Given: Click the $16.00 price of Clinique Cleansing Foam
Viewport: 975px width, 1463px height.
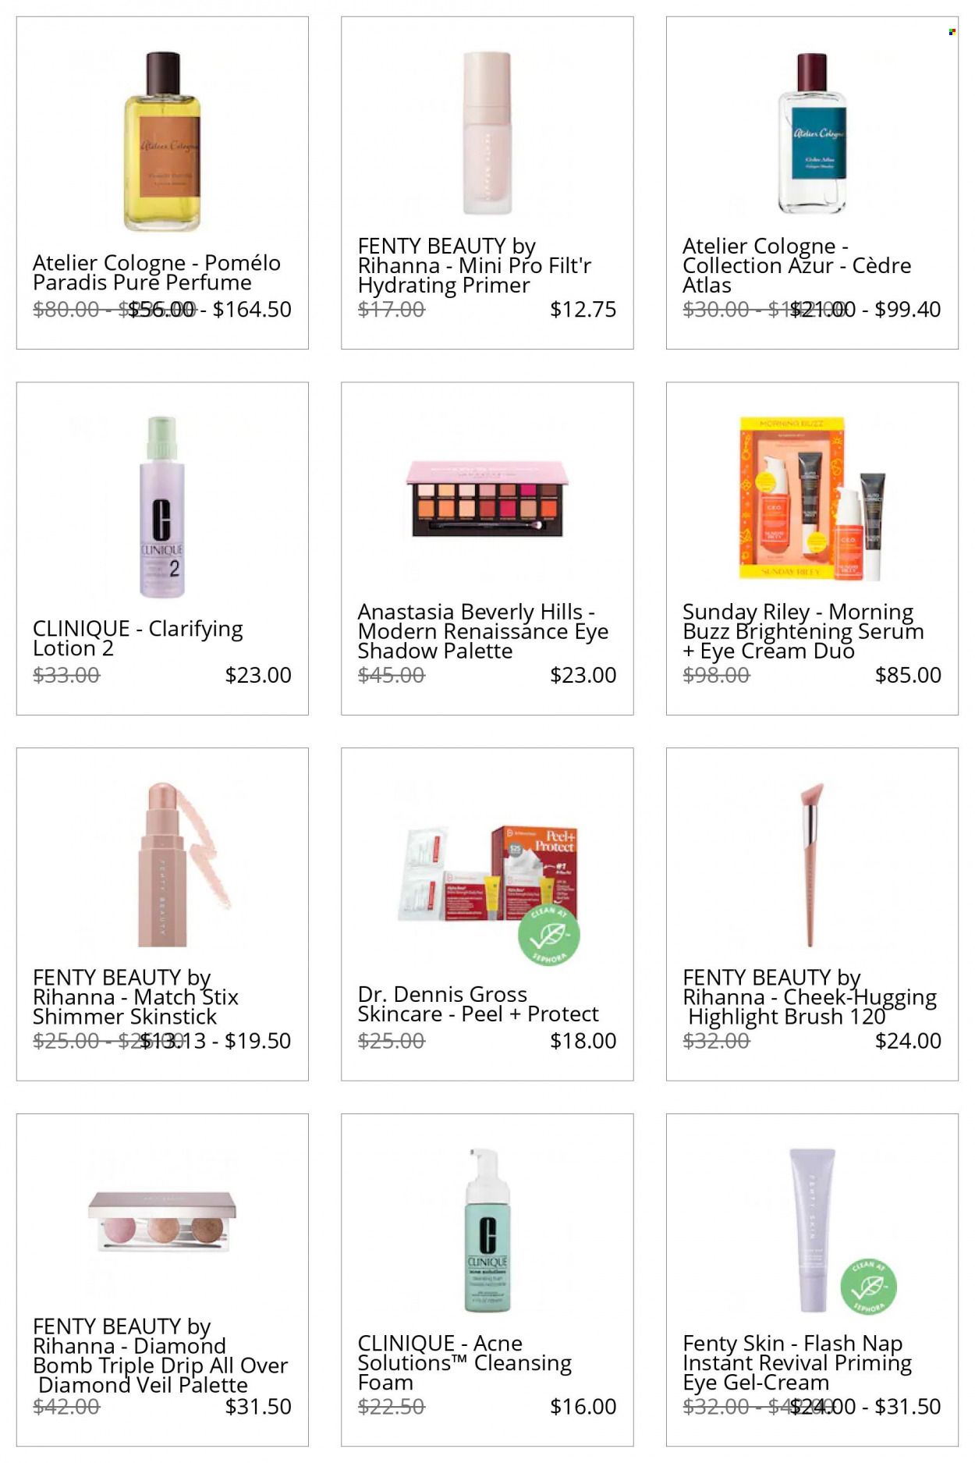Looking at the screenshot, I should [583, 1407].
